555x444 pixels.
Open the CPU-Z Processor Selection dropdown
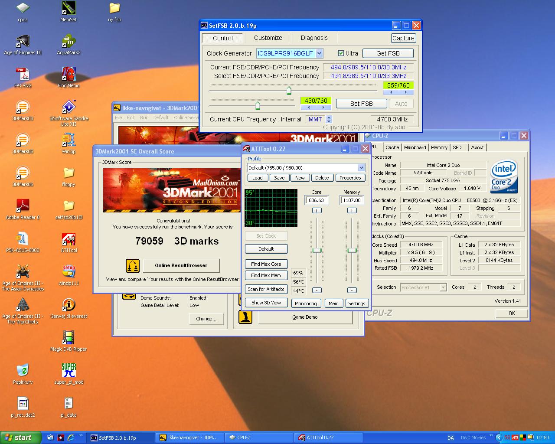443,287
